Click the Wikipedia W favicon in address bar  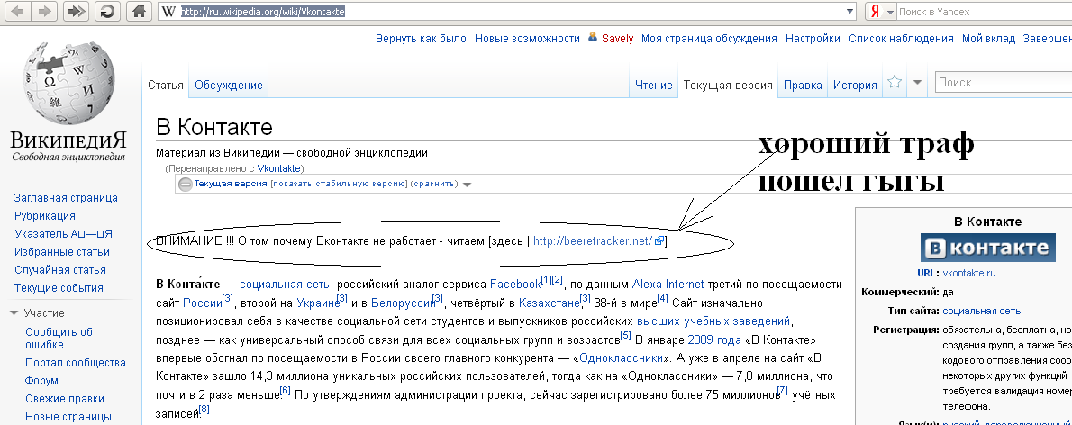pos(168,12)
